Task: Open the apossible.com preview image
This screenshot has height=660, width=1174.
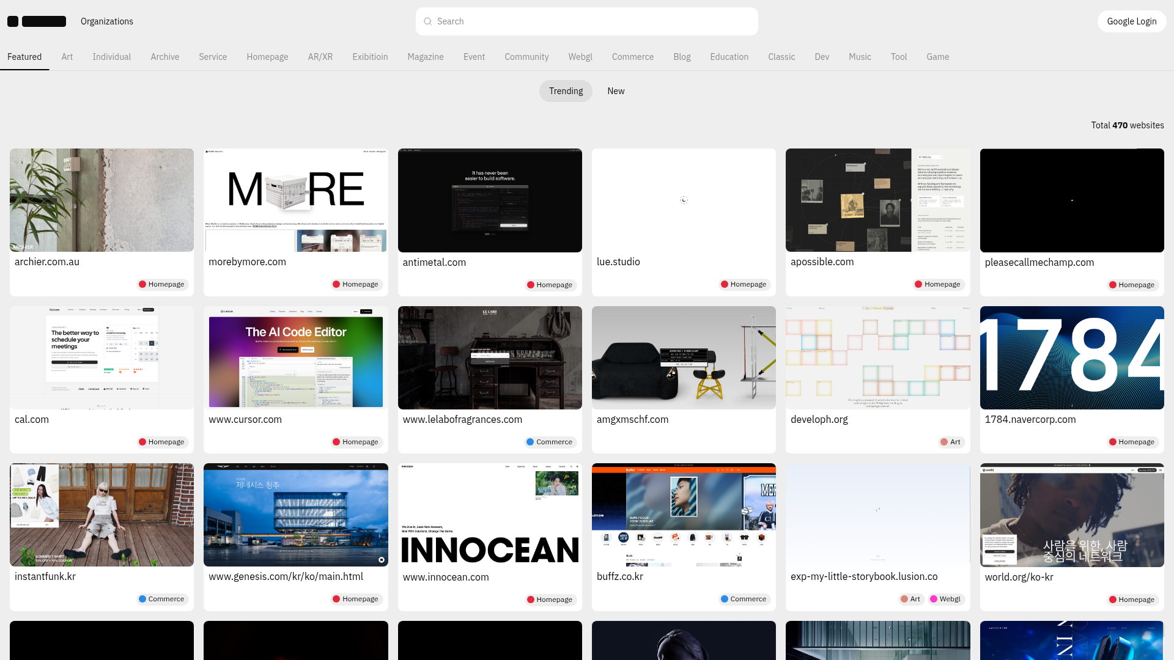Action: (x=878, y=200)
